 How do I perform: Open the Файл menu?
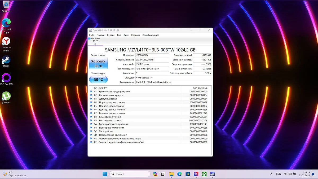click(91, 35)
